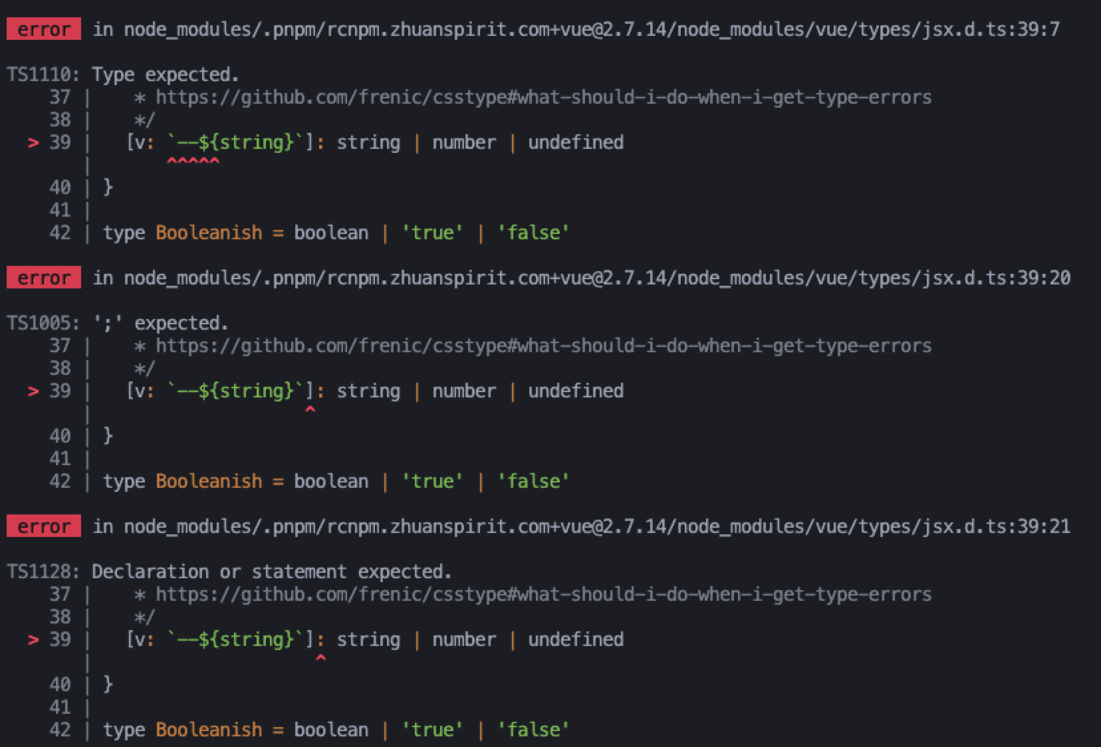Click the first red error badge
Viewport: 1101px width, 747px height.
[x=44, y=29]
